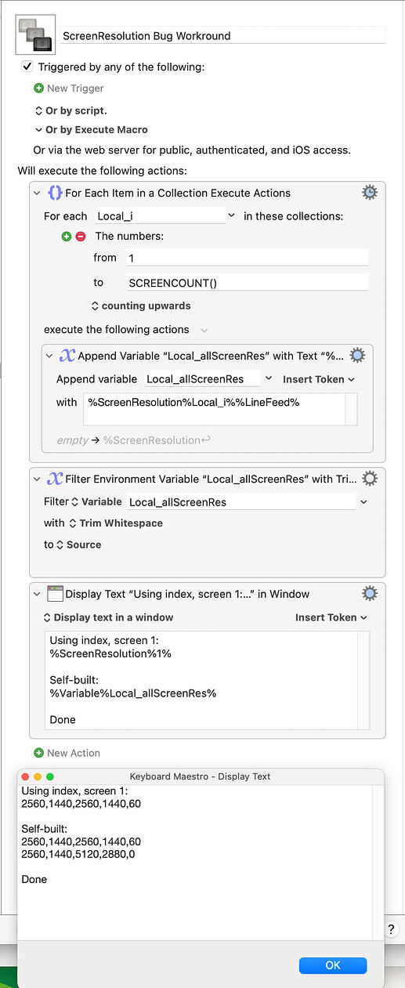405x988 pixels.
Task: Expand the 'Or by Execute Macro' section
Action: tap(39, 130)
